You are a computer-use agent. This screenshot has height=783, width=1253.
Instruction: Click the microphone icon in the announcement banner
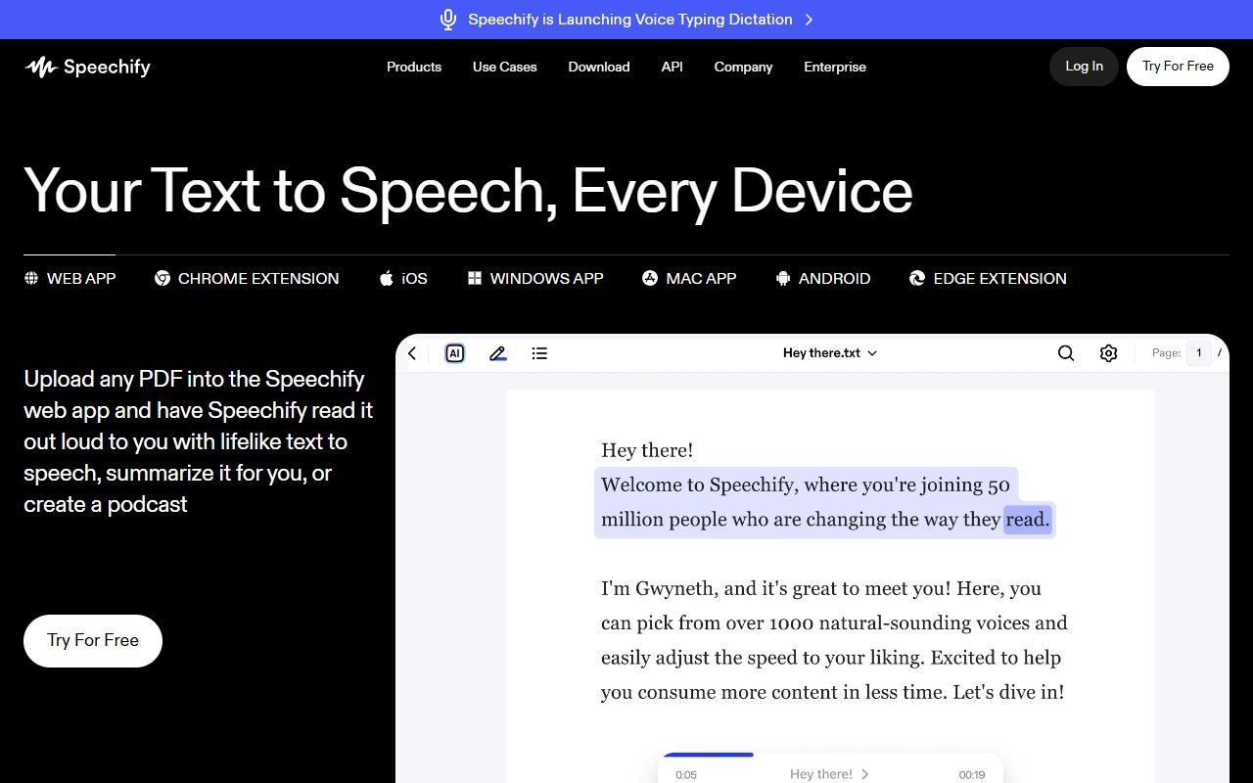coord(448,20)
